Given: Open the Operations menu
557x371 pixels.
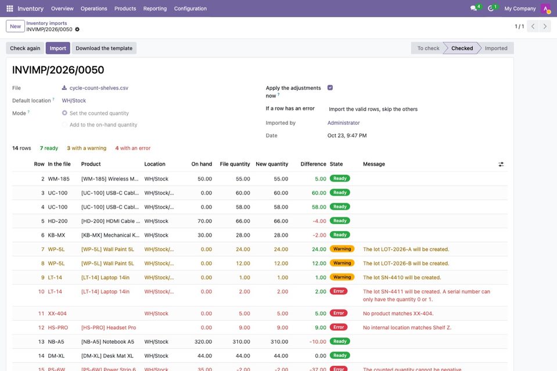Looking at the screenshot, I should pos(94,9).
